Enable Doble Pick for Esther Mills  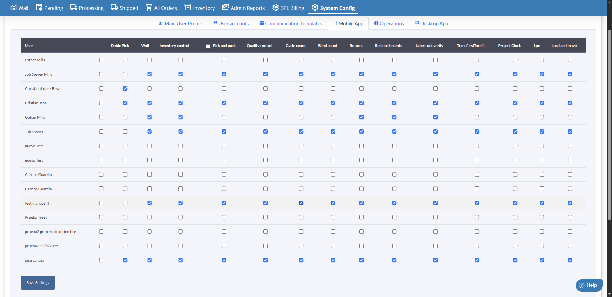click(101, 60)
